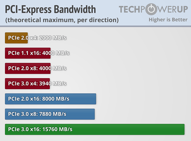Click the PCIe 2.0 x8 4000 MB/s text
Viewport: 191px width, 141px height.
pos(37,68)
